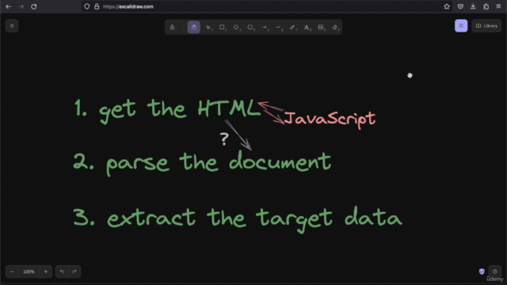The width and height of the screenshot is (507, 285).
Task: Zoom out with minus button
Action: pos(12,272)
